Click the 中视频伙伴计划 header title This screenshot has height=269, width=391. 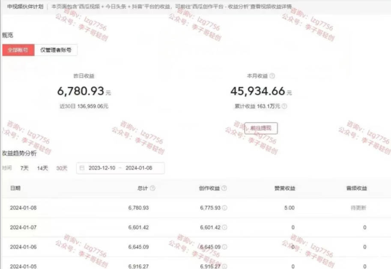(25, 6)
